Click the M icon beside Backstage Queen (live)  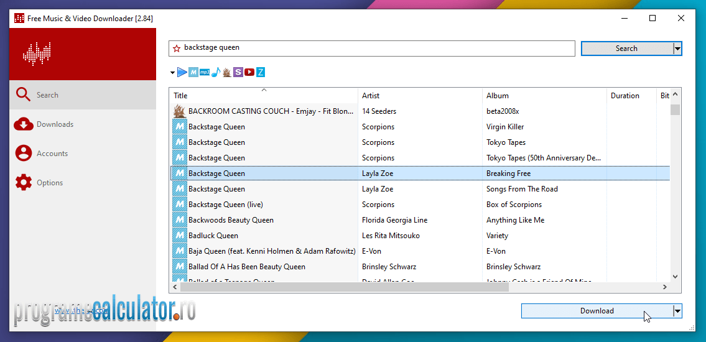pos(180,205)
